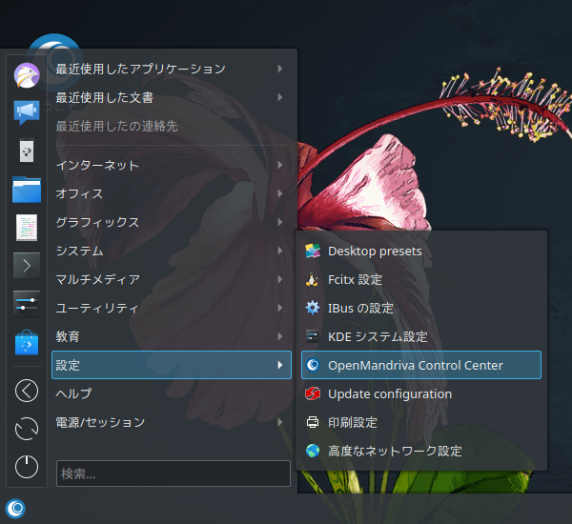Click the reboot circular arrows icon
The width and height of the screenshot is (572, 524).
(27, 429)
